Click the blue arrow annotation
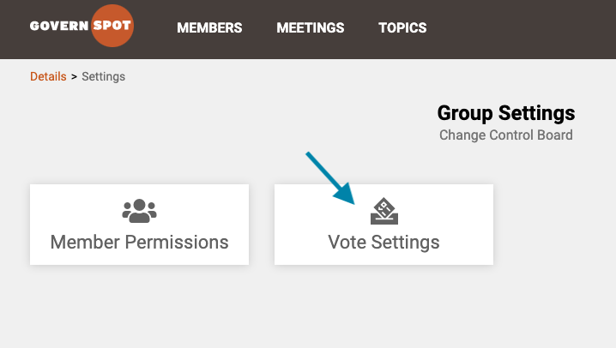The image size is (616, 348). click(x=331, y=178)
